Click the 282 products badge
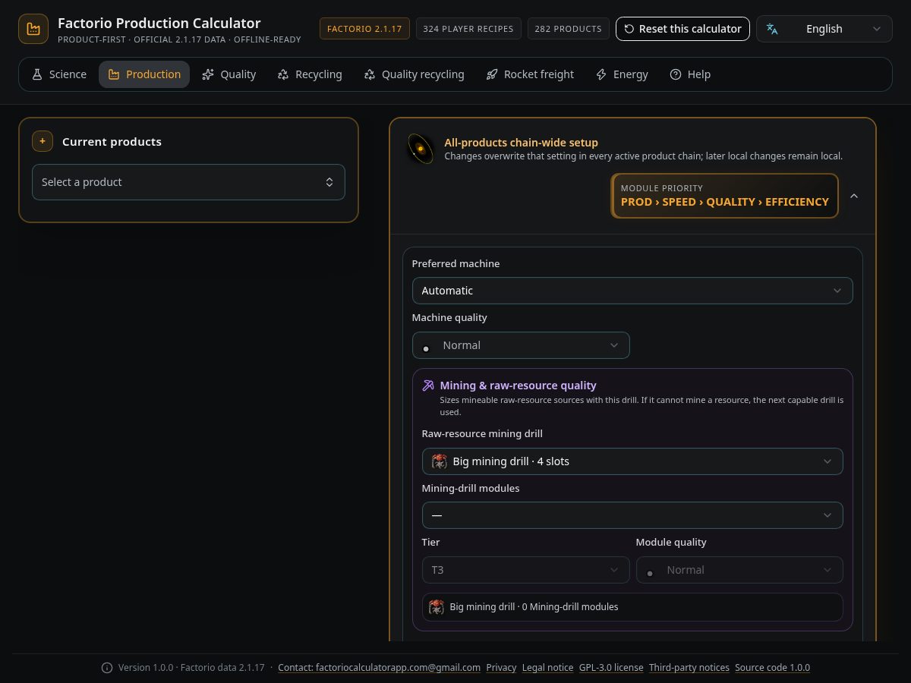The width and height of the screenshot is (911, 683). (x=568, y=29)
